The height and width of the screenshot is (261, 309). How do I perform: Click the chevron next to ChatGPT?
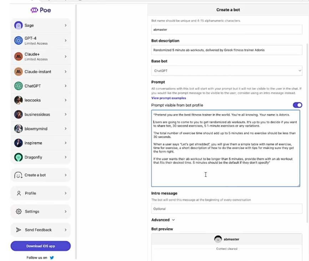pyautogui.click(x=66, y=86)
